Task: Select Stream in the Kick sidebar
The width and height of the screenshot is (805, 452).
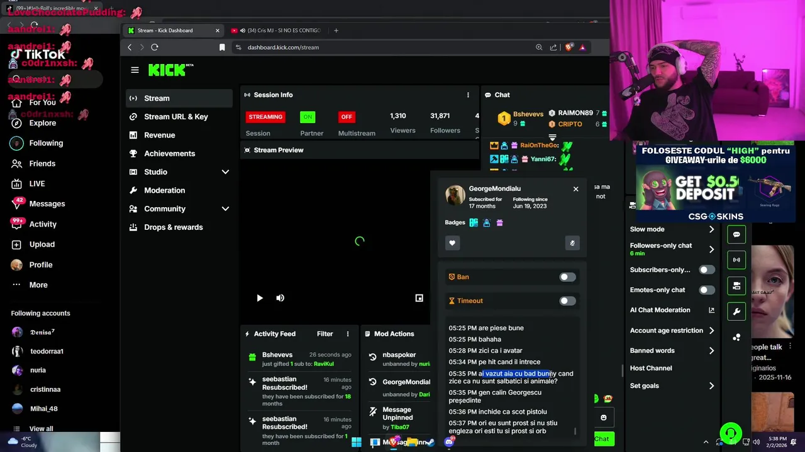Action: click(179, 98)
